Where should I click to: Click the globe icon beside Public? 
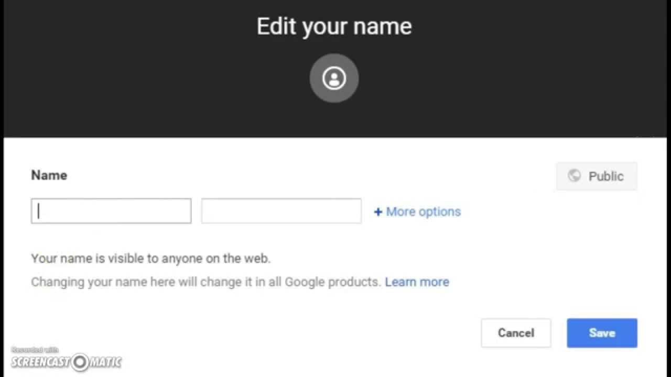(574, 176)
